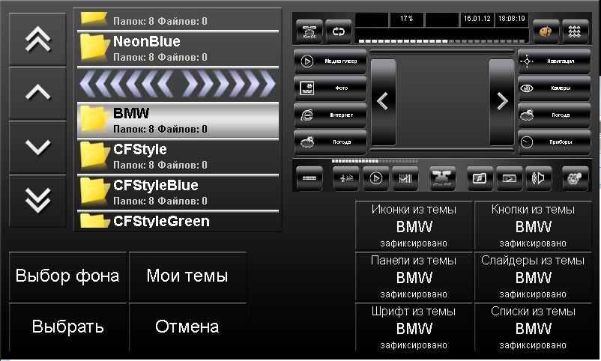
Task: Confirm with the Выбрать button
Action: [67, 327]
